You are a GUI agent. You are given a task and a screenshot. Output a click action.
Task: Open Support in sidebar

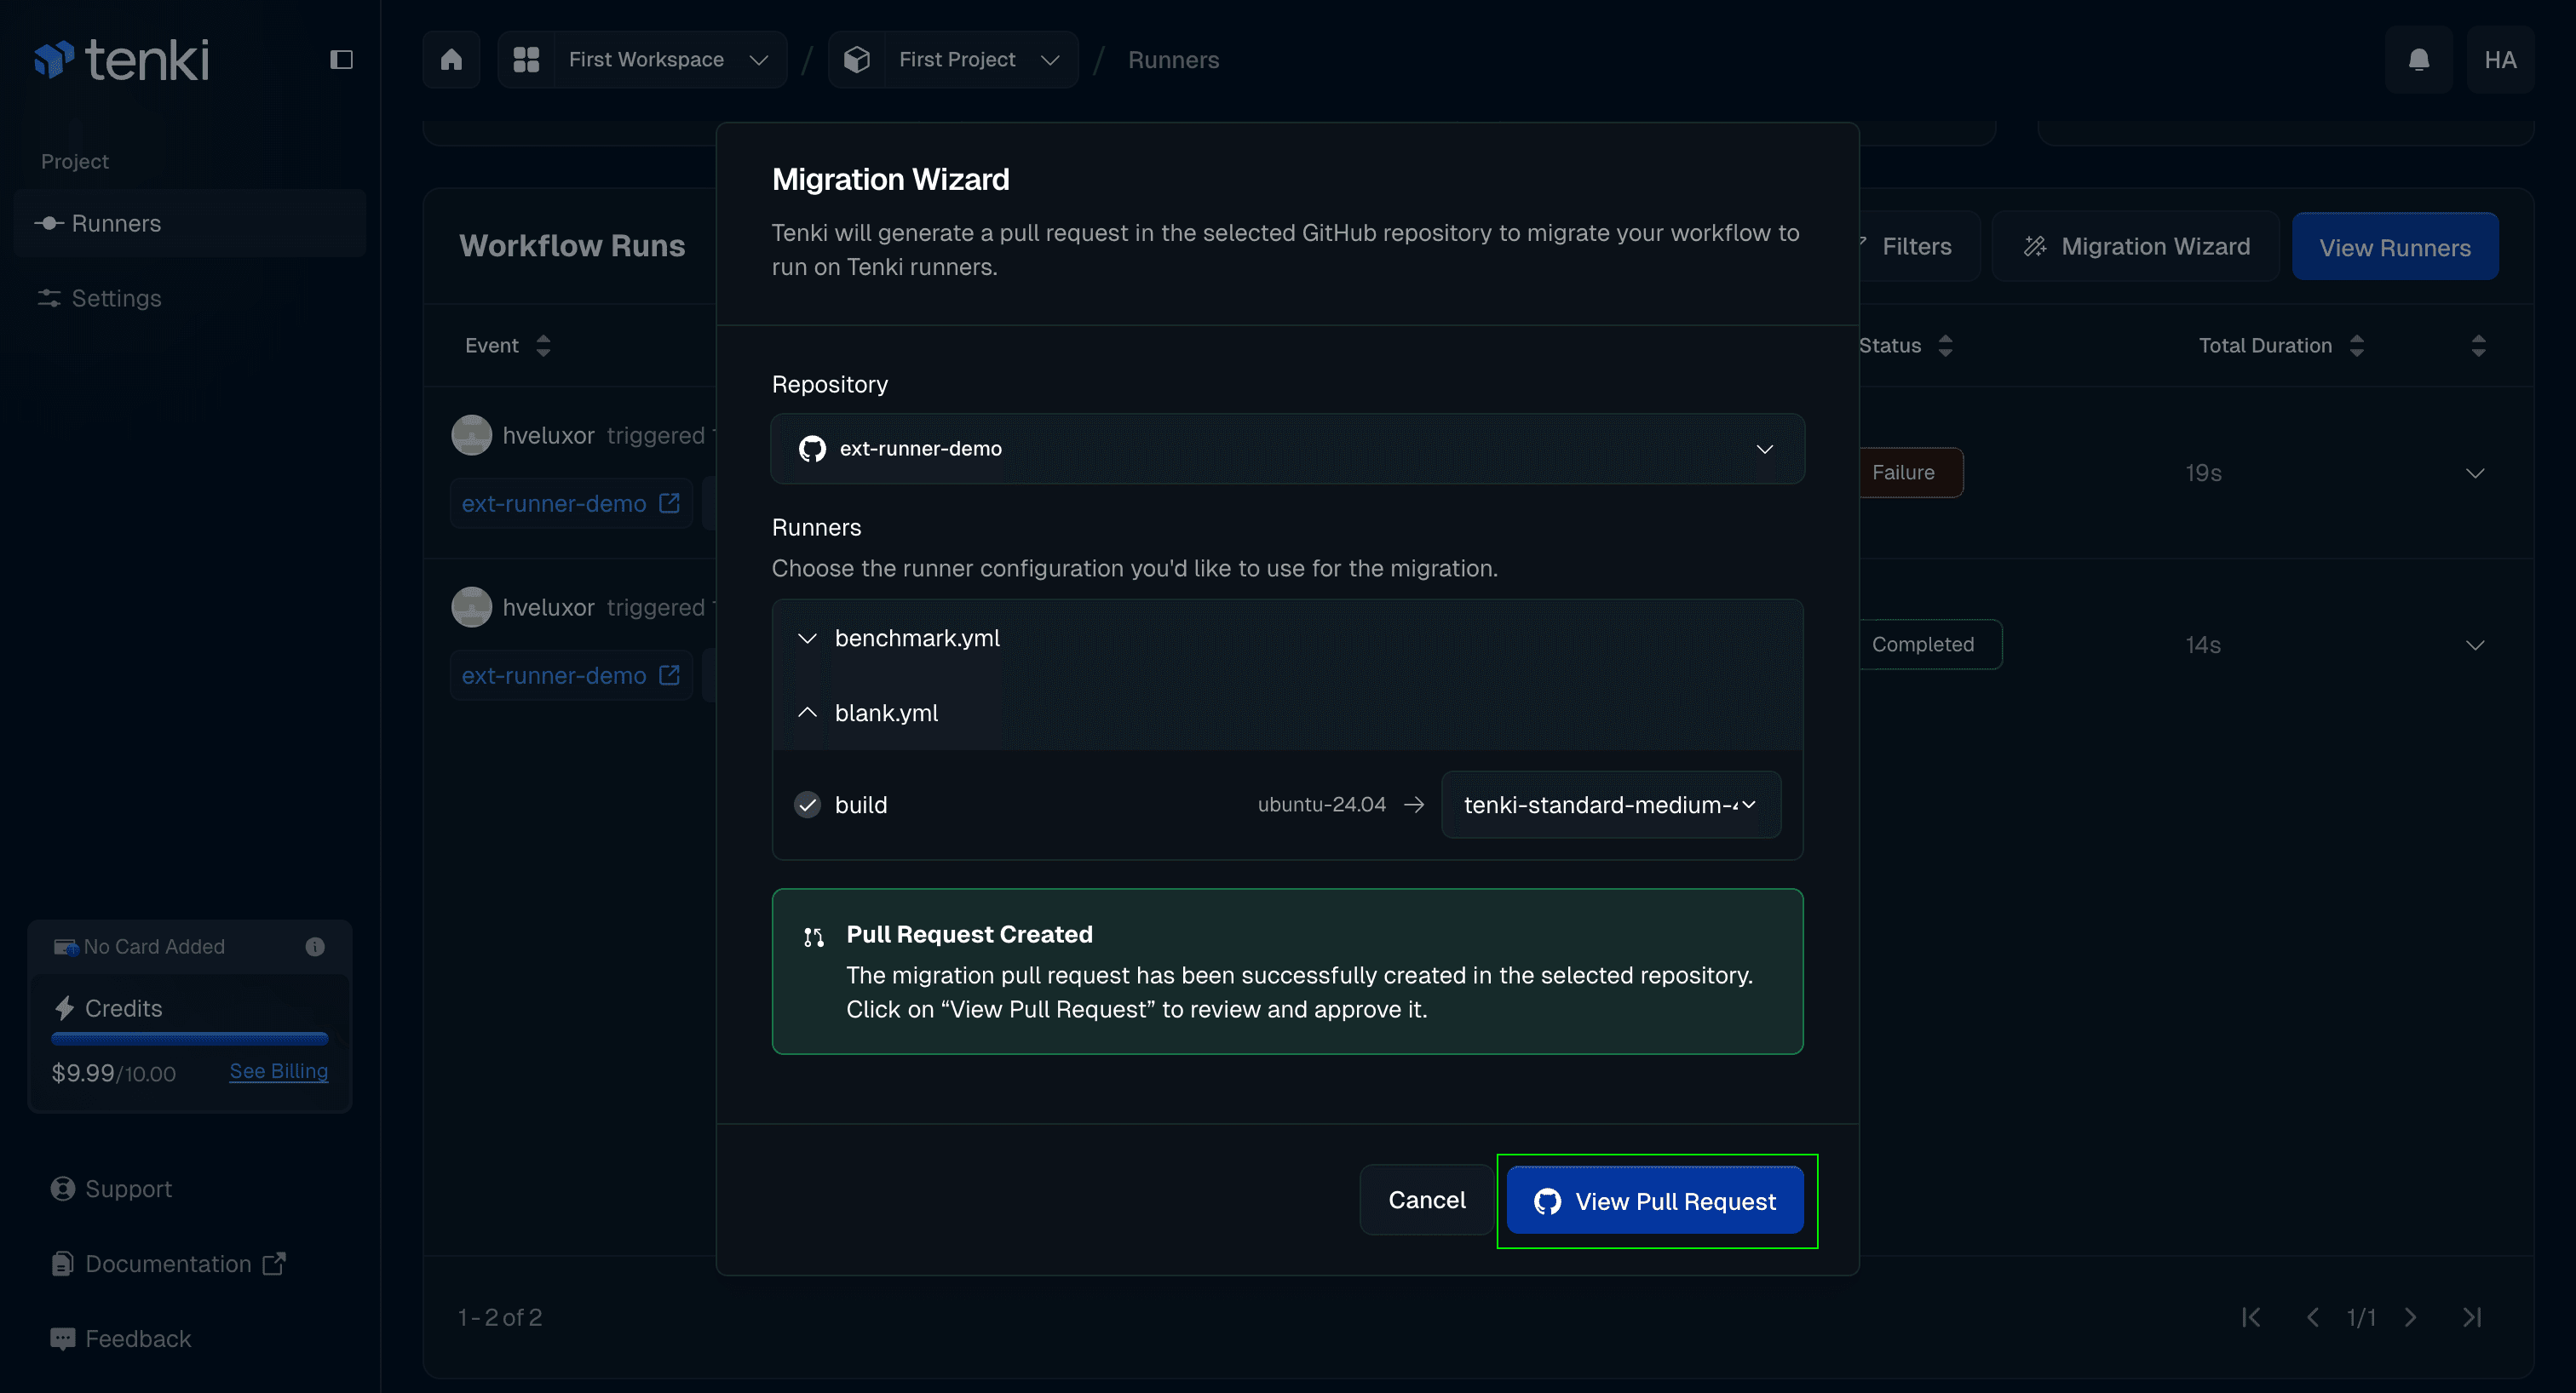pos(111,1188)
